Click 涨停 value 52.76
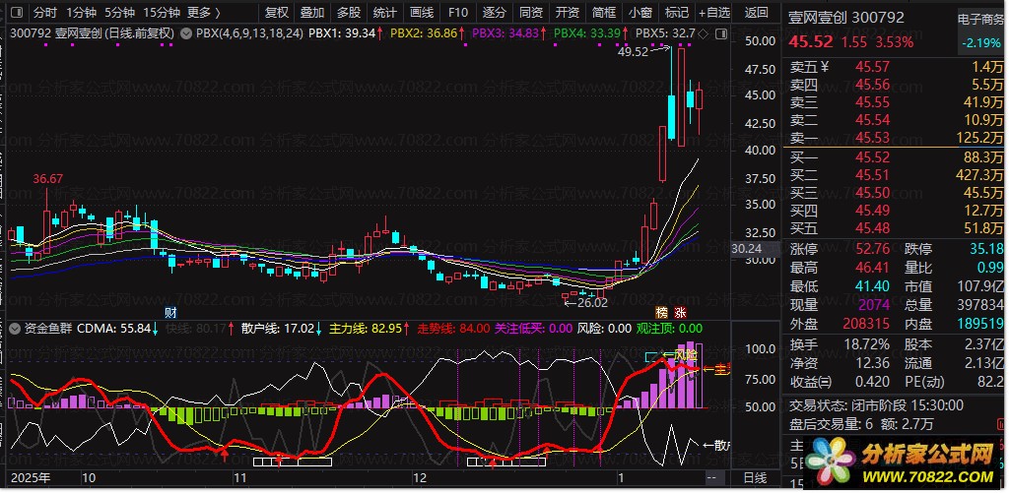The width and height of the screenshot is (1010, 493). (872, 249)
